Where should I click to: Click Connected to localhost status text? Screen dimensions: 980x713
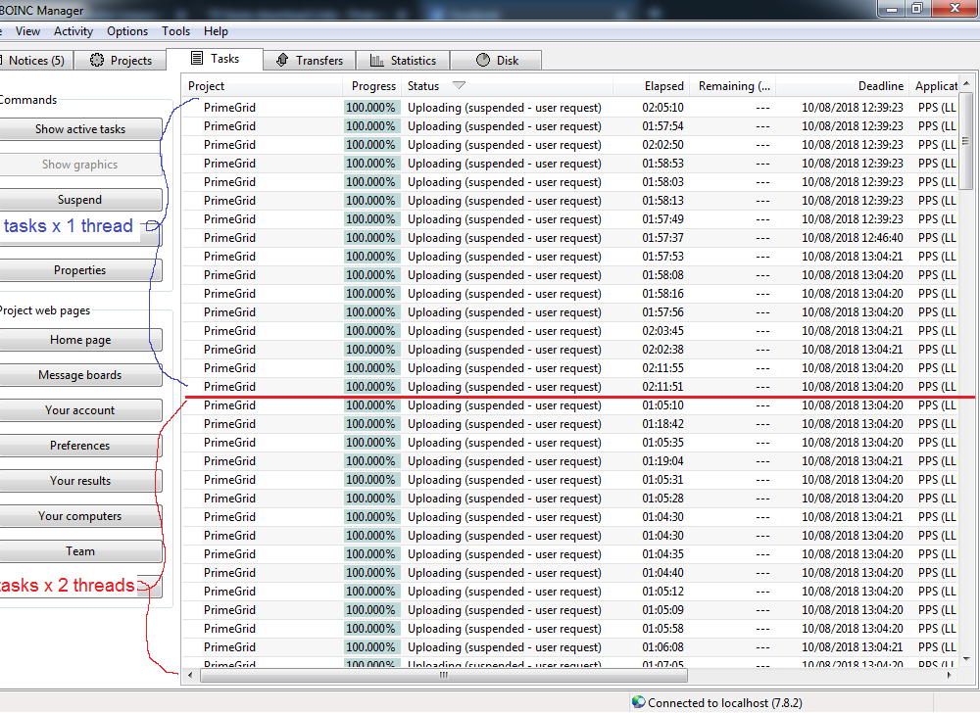725,703
